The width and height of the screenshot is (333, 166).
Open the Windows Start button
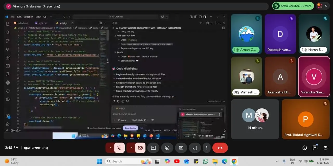click(x=99, y=161)
